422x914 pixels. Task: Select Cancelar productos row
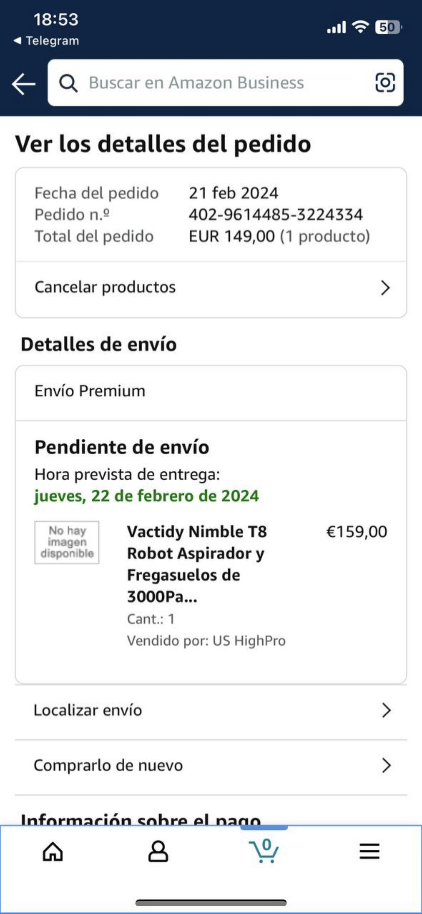(x=211, y=288)
